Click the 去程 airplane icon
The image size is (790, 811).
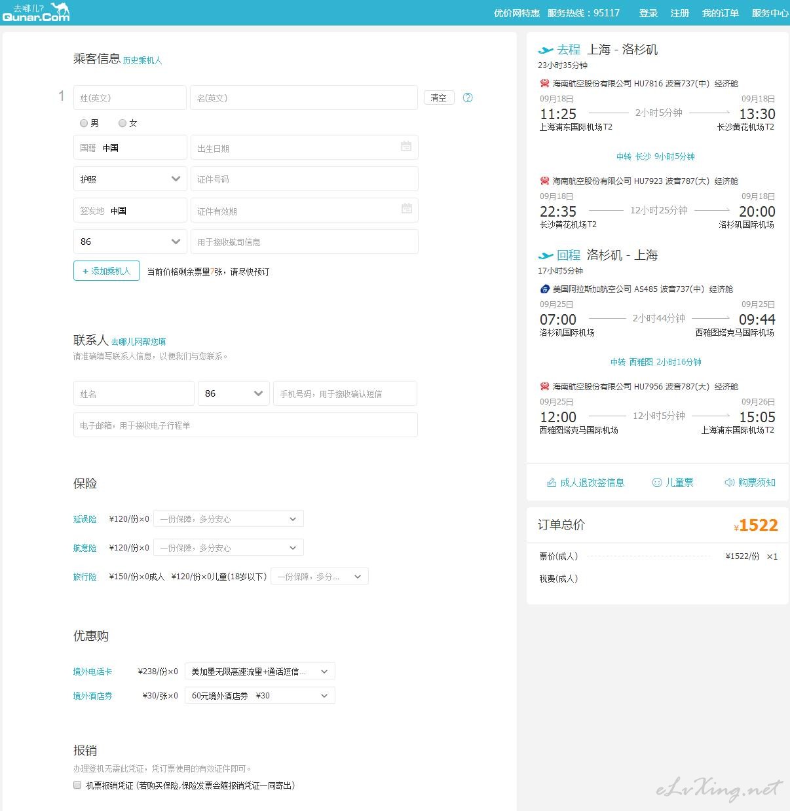point(545,50)
